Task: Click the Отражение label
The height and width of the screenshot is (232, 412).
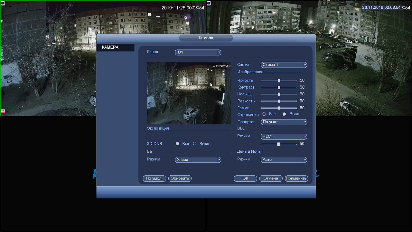Action: click(x=248, y=115)
